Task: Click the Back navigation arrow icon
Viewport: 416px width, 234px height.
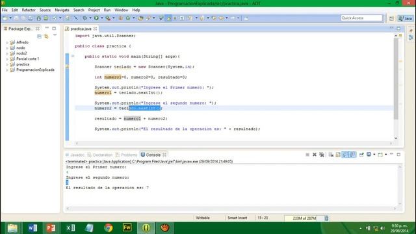Action: (221, 18)
